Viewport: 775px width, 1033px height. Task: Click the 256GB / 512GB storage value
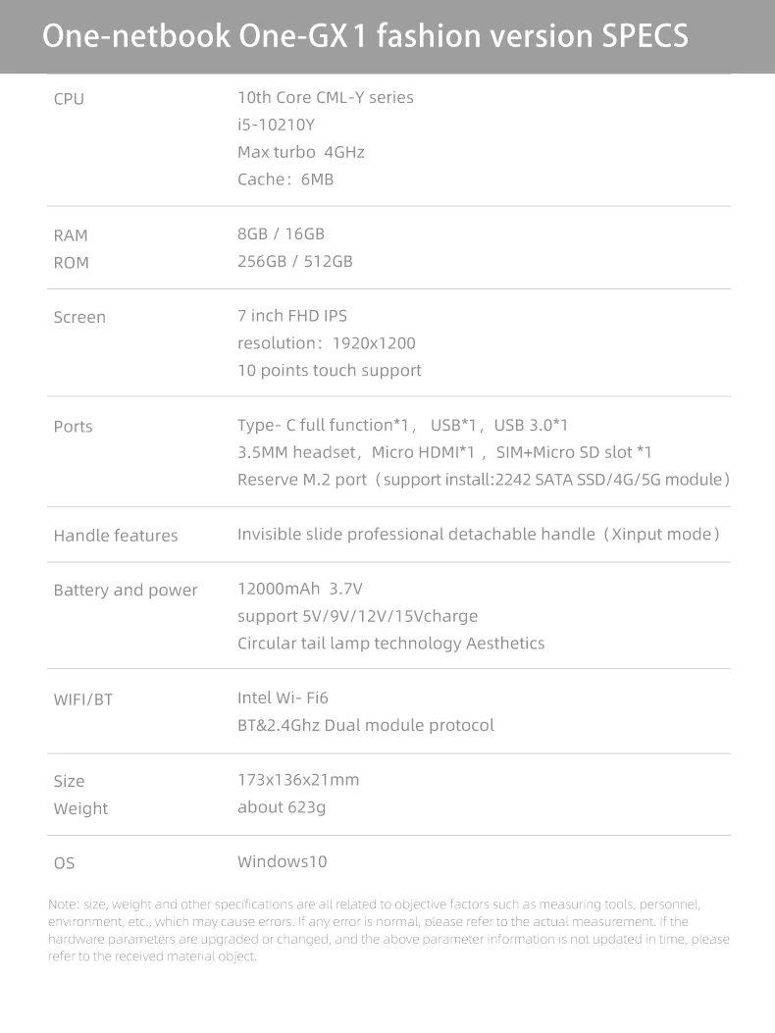pyautogui.click(x=295, y=262)
